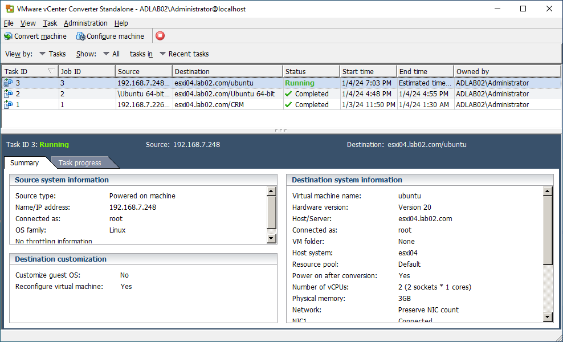Sort by the Status column header

tap(311, 71)
